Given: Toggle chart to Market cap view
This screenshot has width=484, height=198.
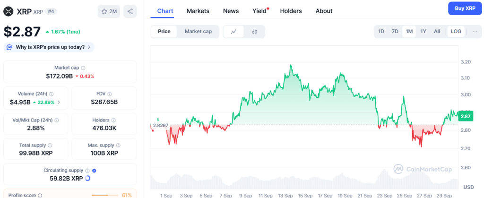Looking at the screenshot, I should click(198, 32).
